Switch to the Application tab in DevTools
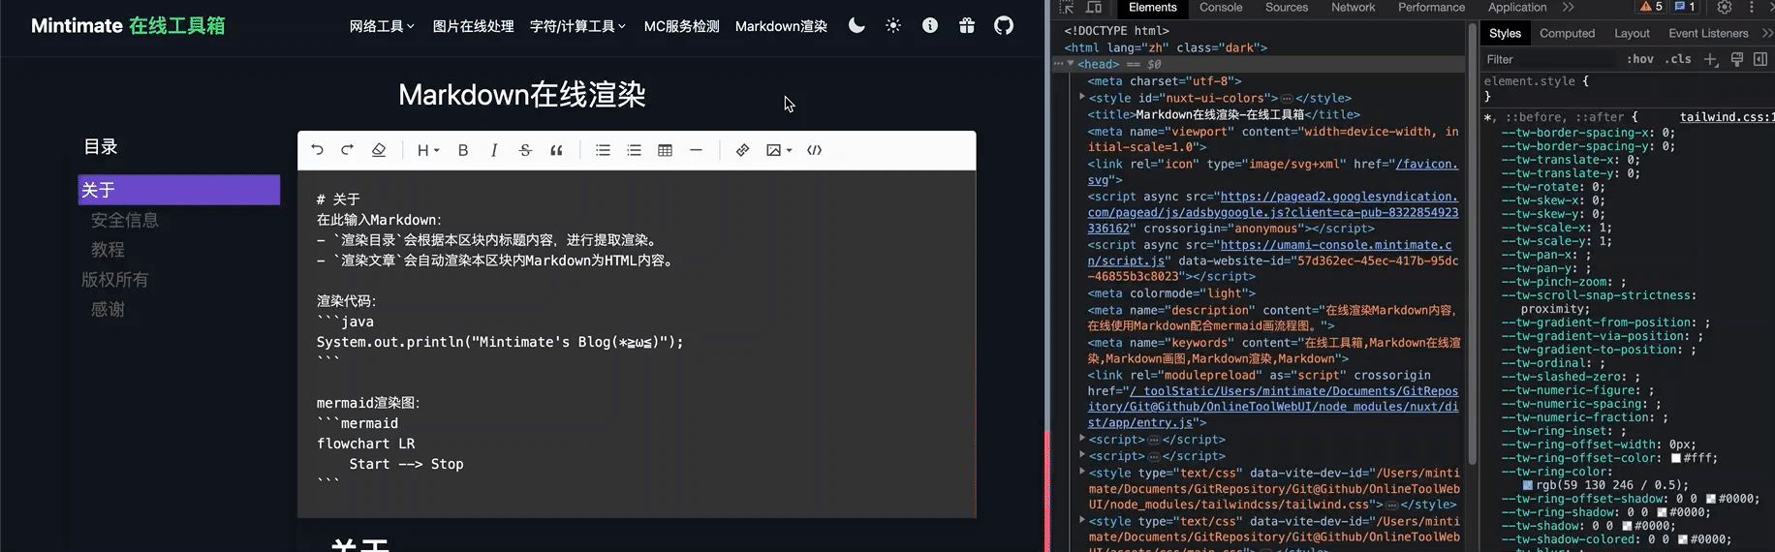 (x=1517, y=8)
